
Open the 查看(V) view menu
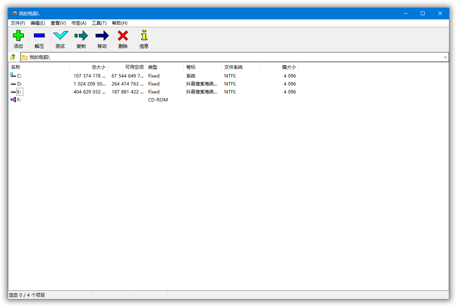pos(58,23)
